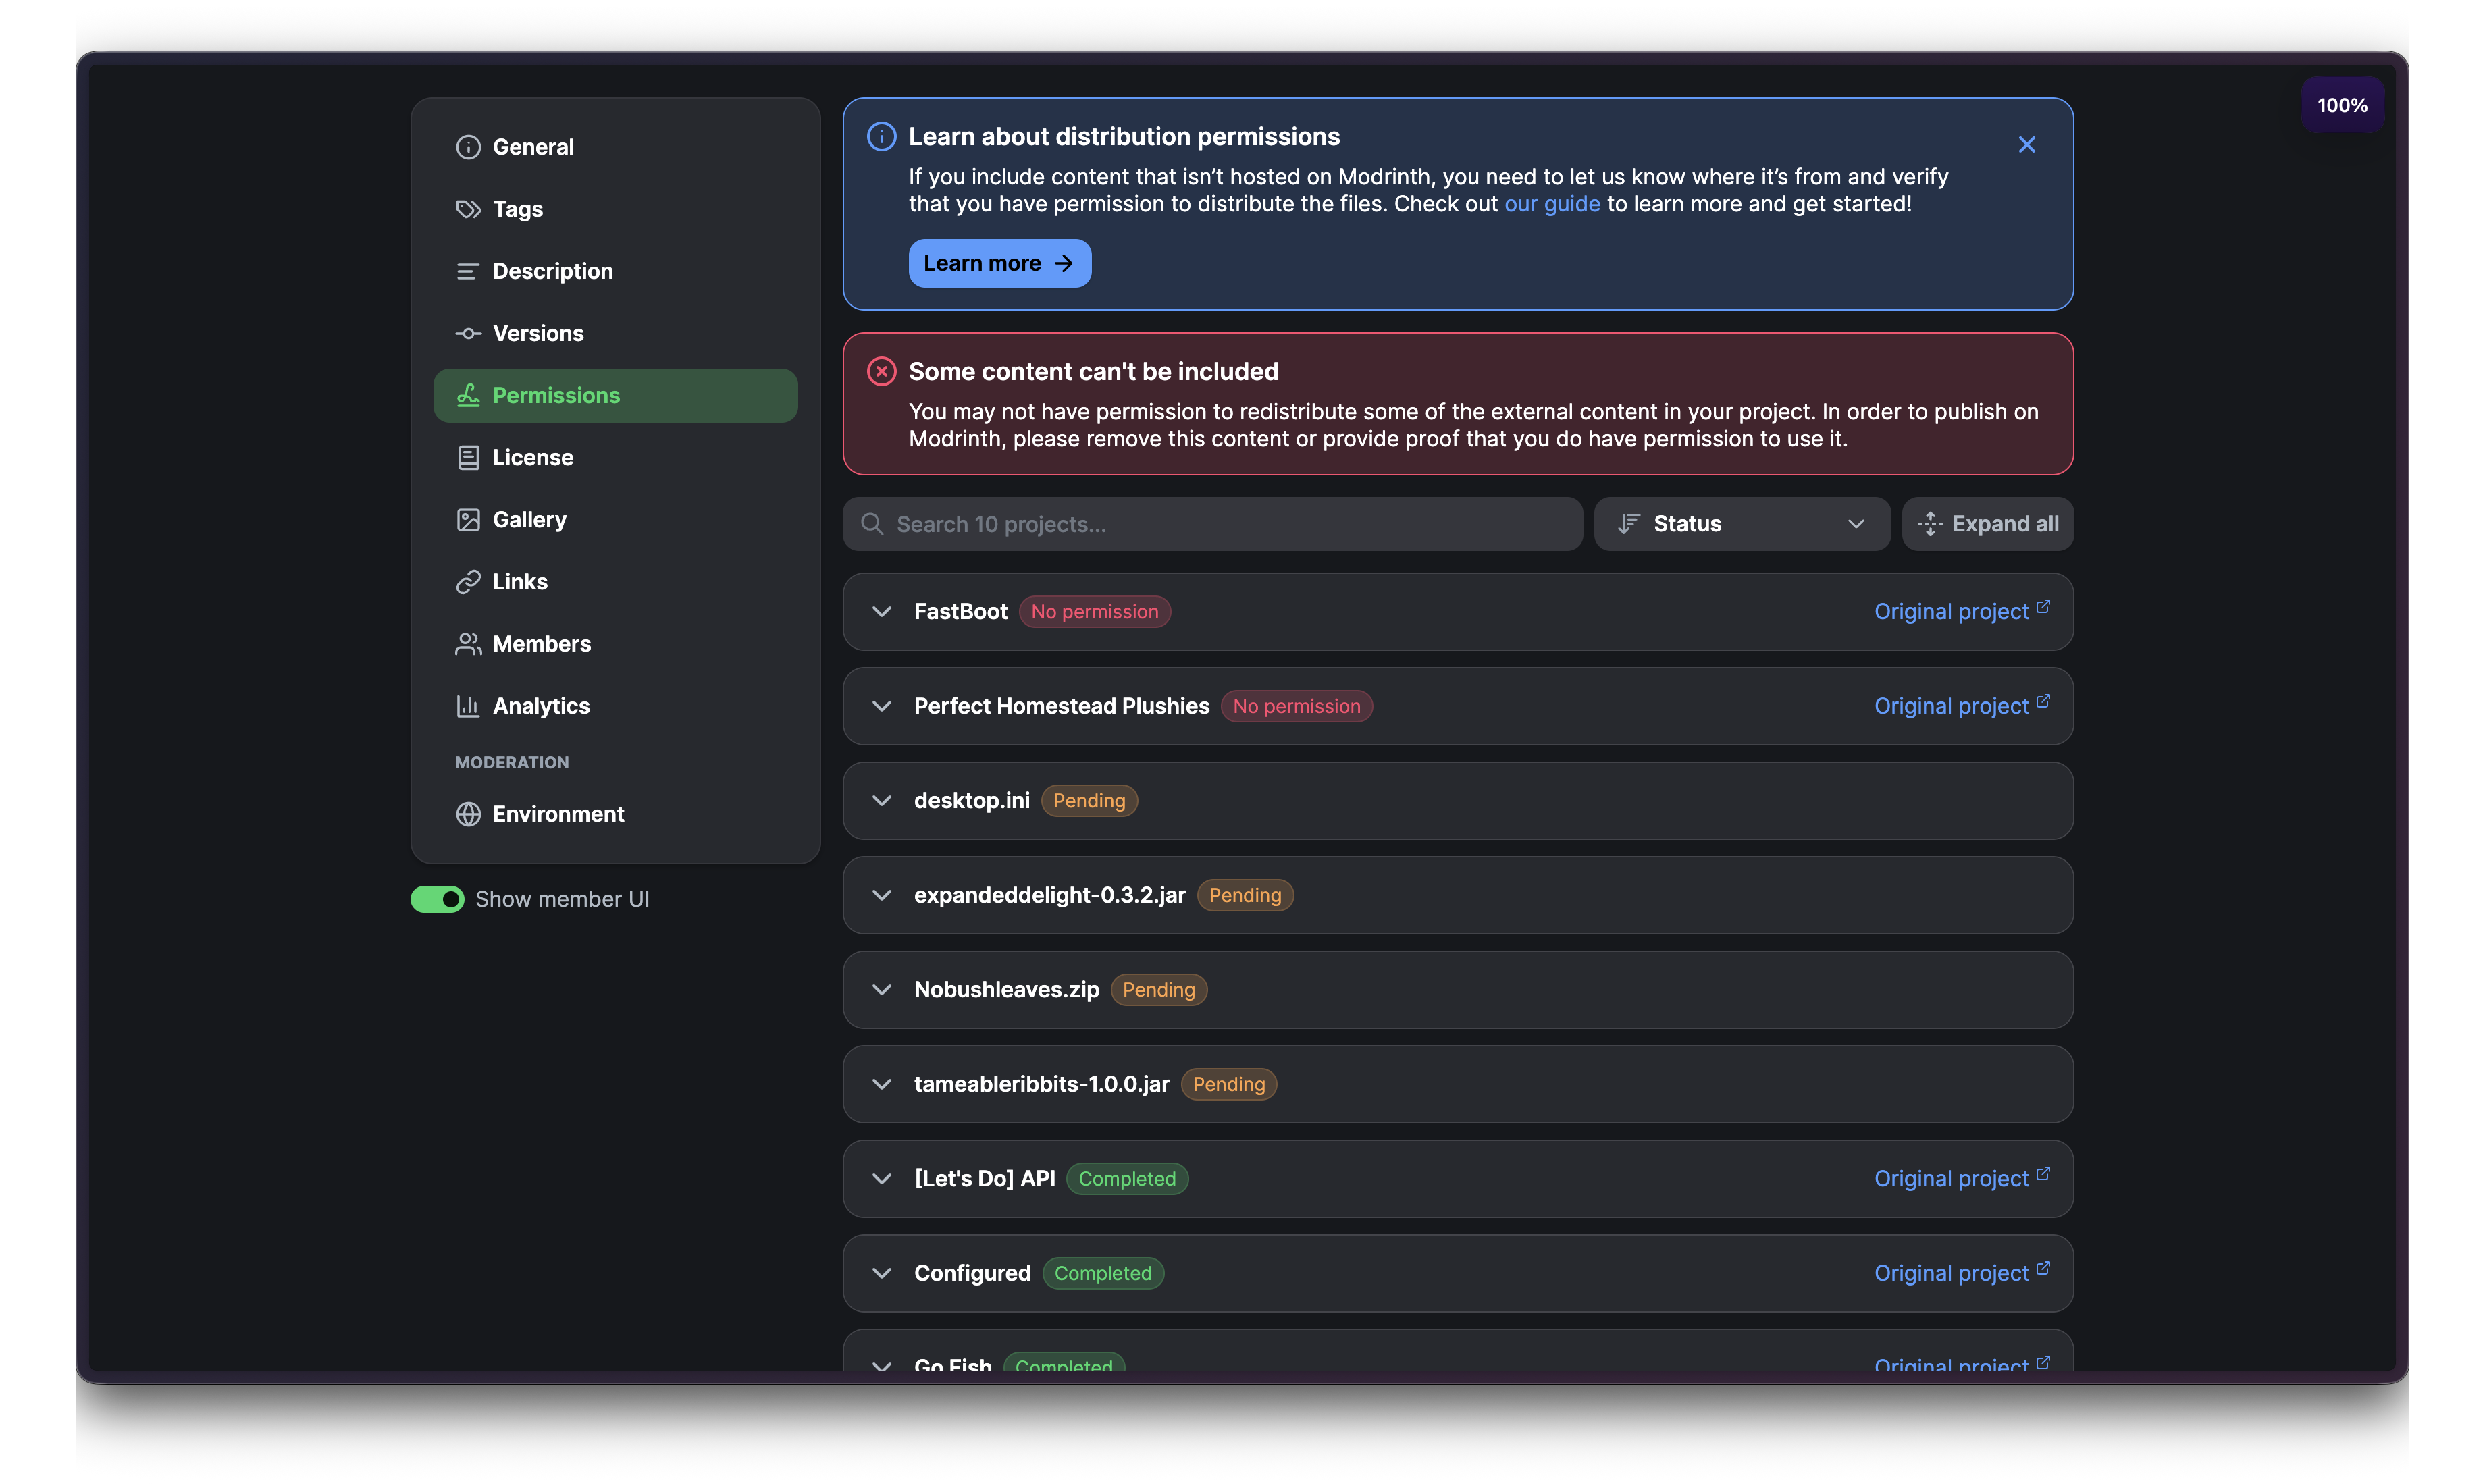Open the Members section
The width and height of the screenshot is (2485, 1484).
[x=615, y=643]
